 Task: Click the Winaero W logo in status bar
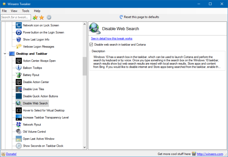[x=194, y=154]
